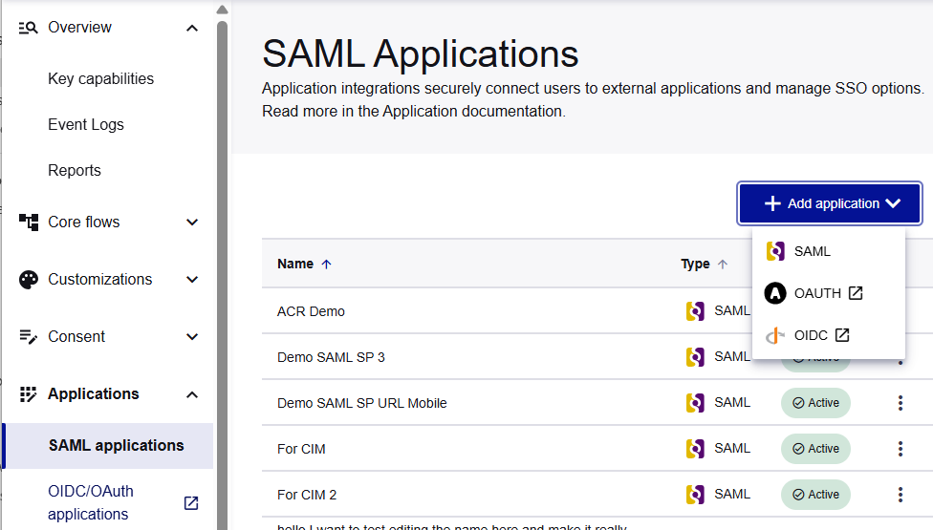The height and width of the screenshot is (530, 933).
Task: Click the Name column header
Action: pyautogui.click(x=295, y=264)
